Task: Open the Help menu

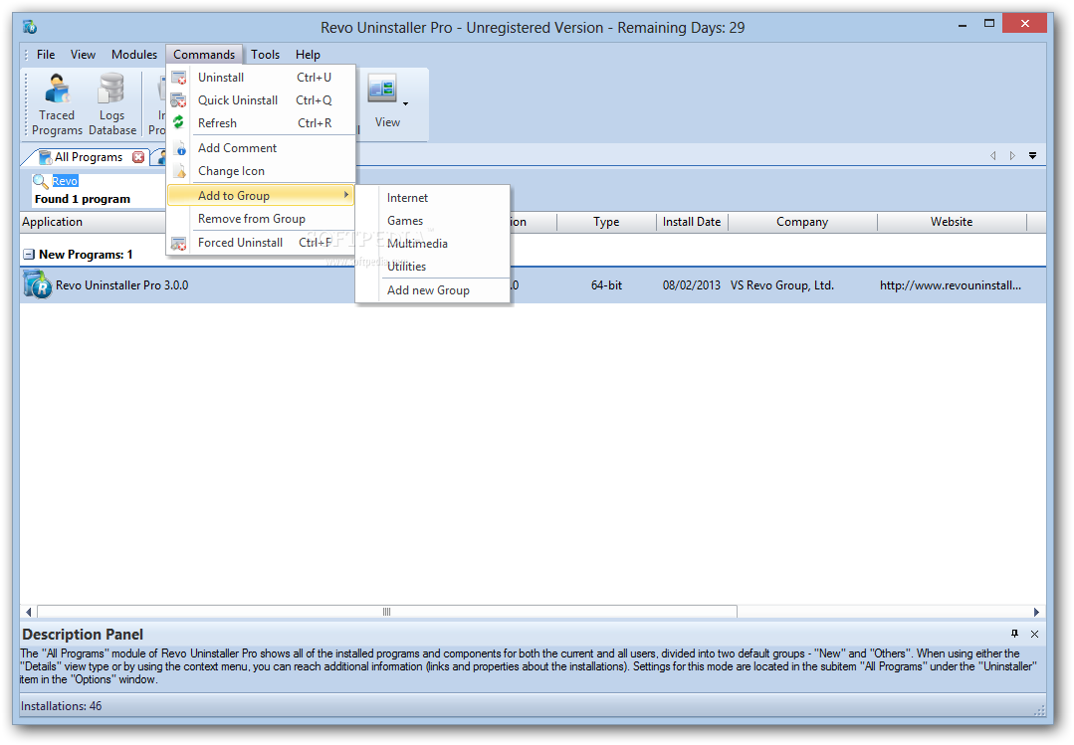Action: click(x=308, y=55)
